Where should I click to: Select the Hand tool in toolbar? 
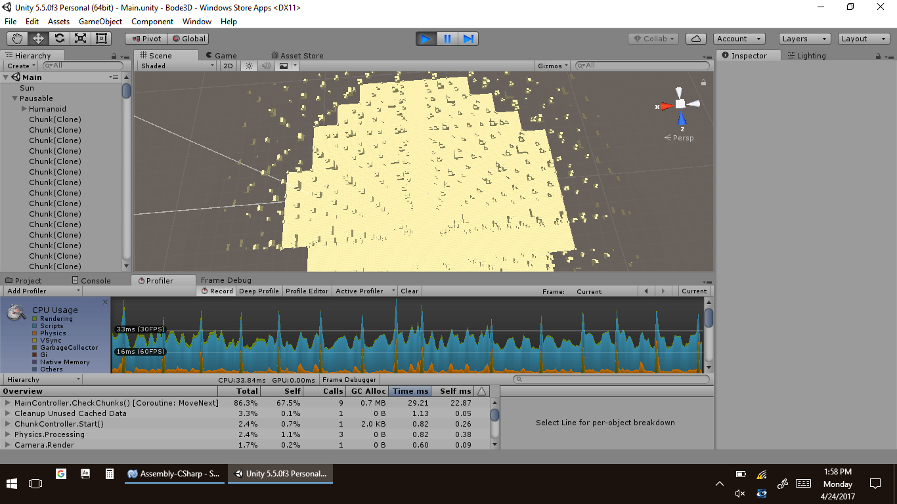click(17, 39)
